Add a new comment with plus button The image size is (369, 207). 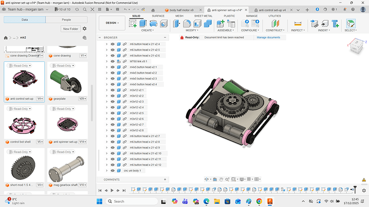point(165,179)
